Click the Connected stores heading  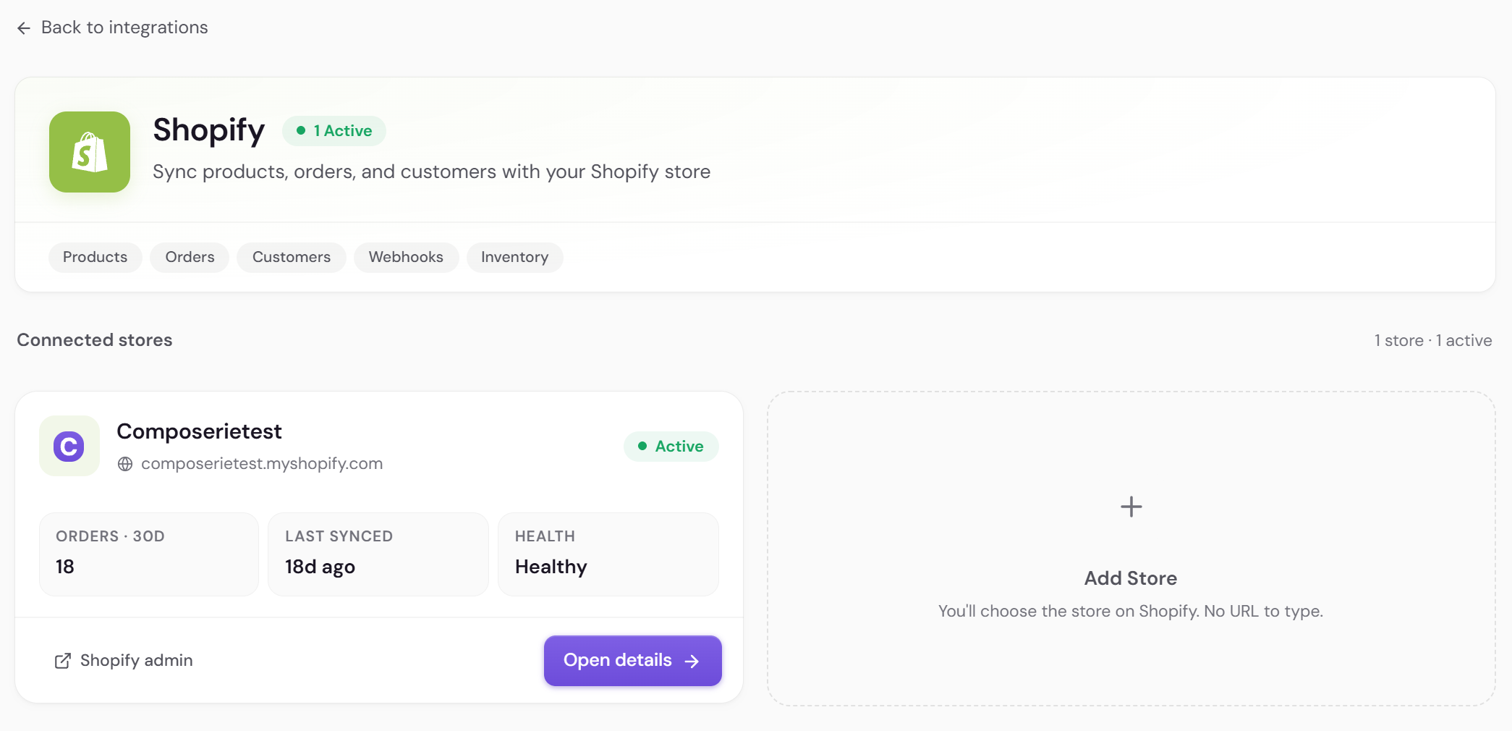click(x=95, y=340)
